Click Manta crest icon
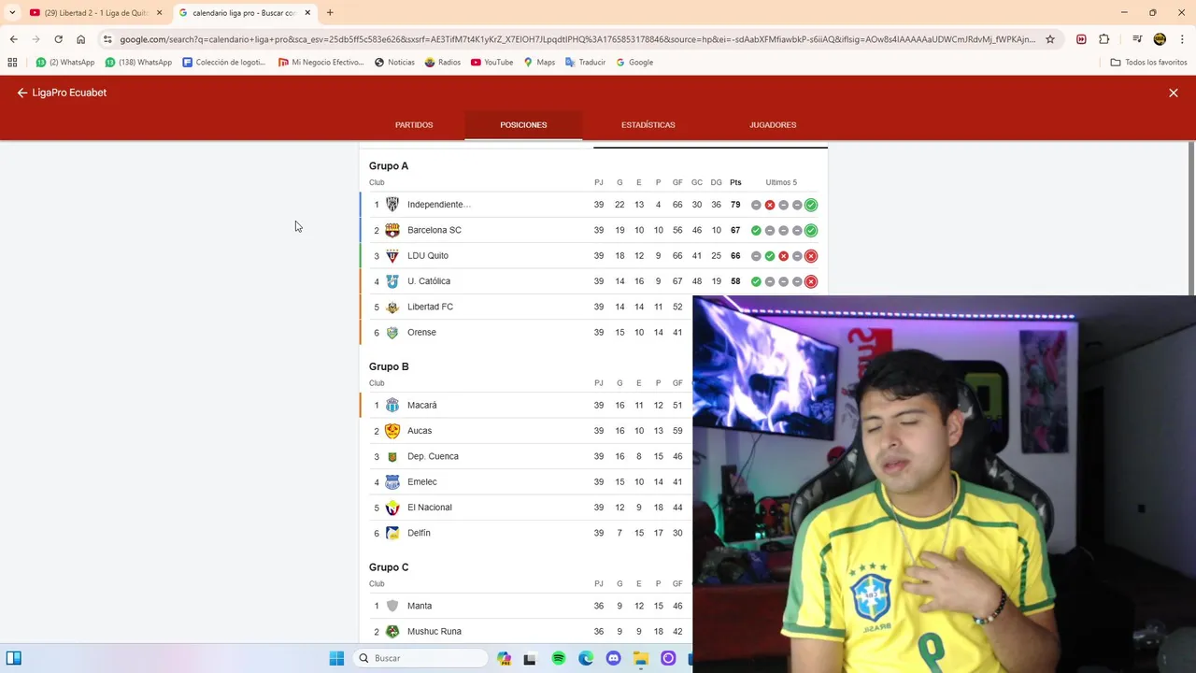 click(392, 606)
